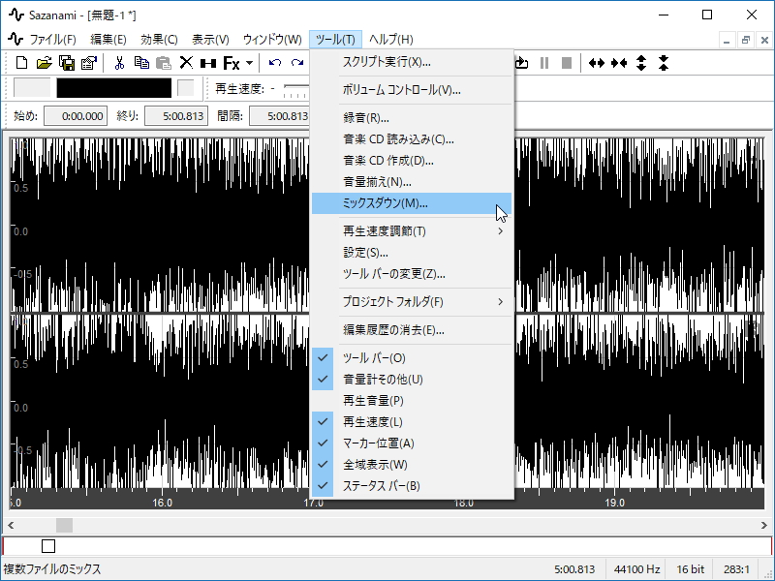
Task: Click the Fx effects icon
Action: 231,63
